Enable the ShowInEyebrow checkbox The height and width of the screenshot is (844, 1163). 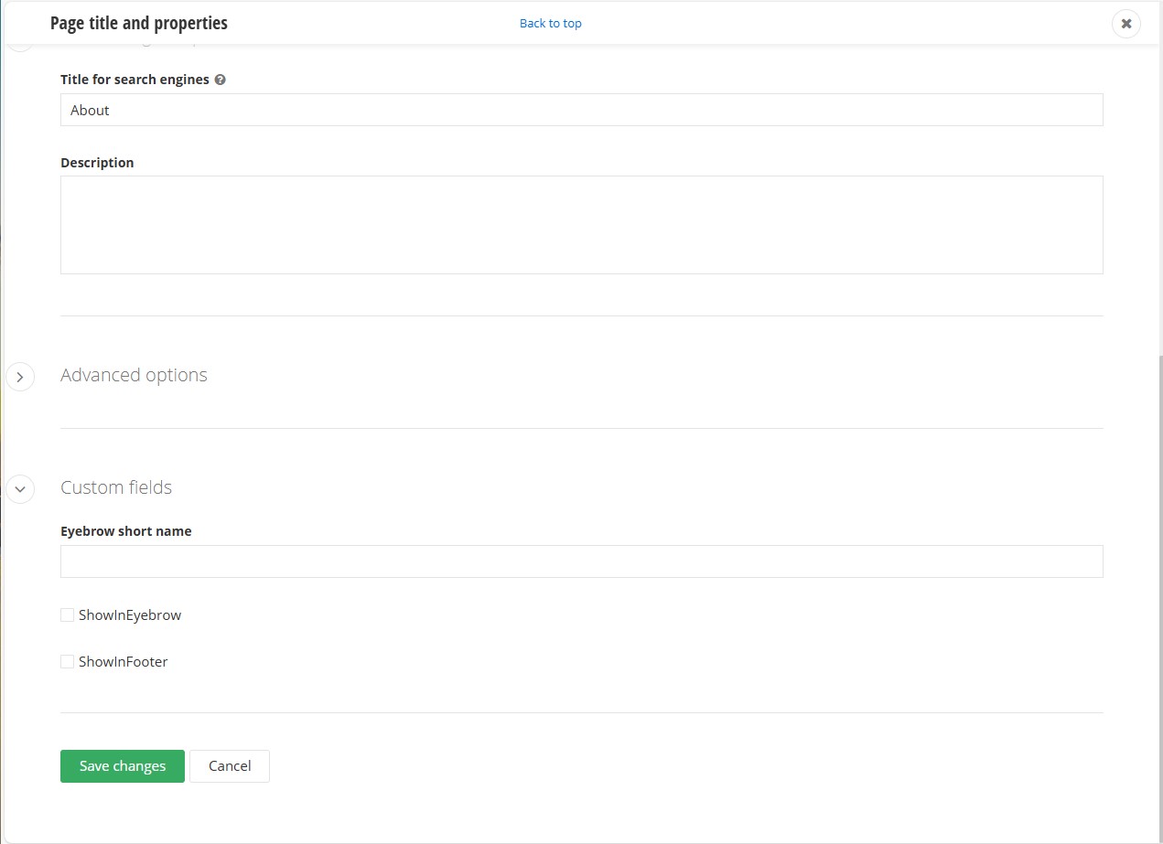[67, 614]
